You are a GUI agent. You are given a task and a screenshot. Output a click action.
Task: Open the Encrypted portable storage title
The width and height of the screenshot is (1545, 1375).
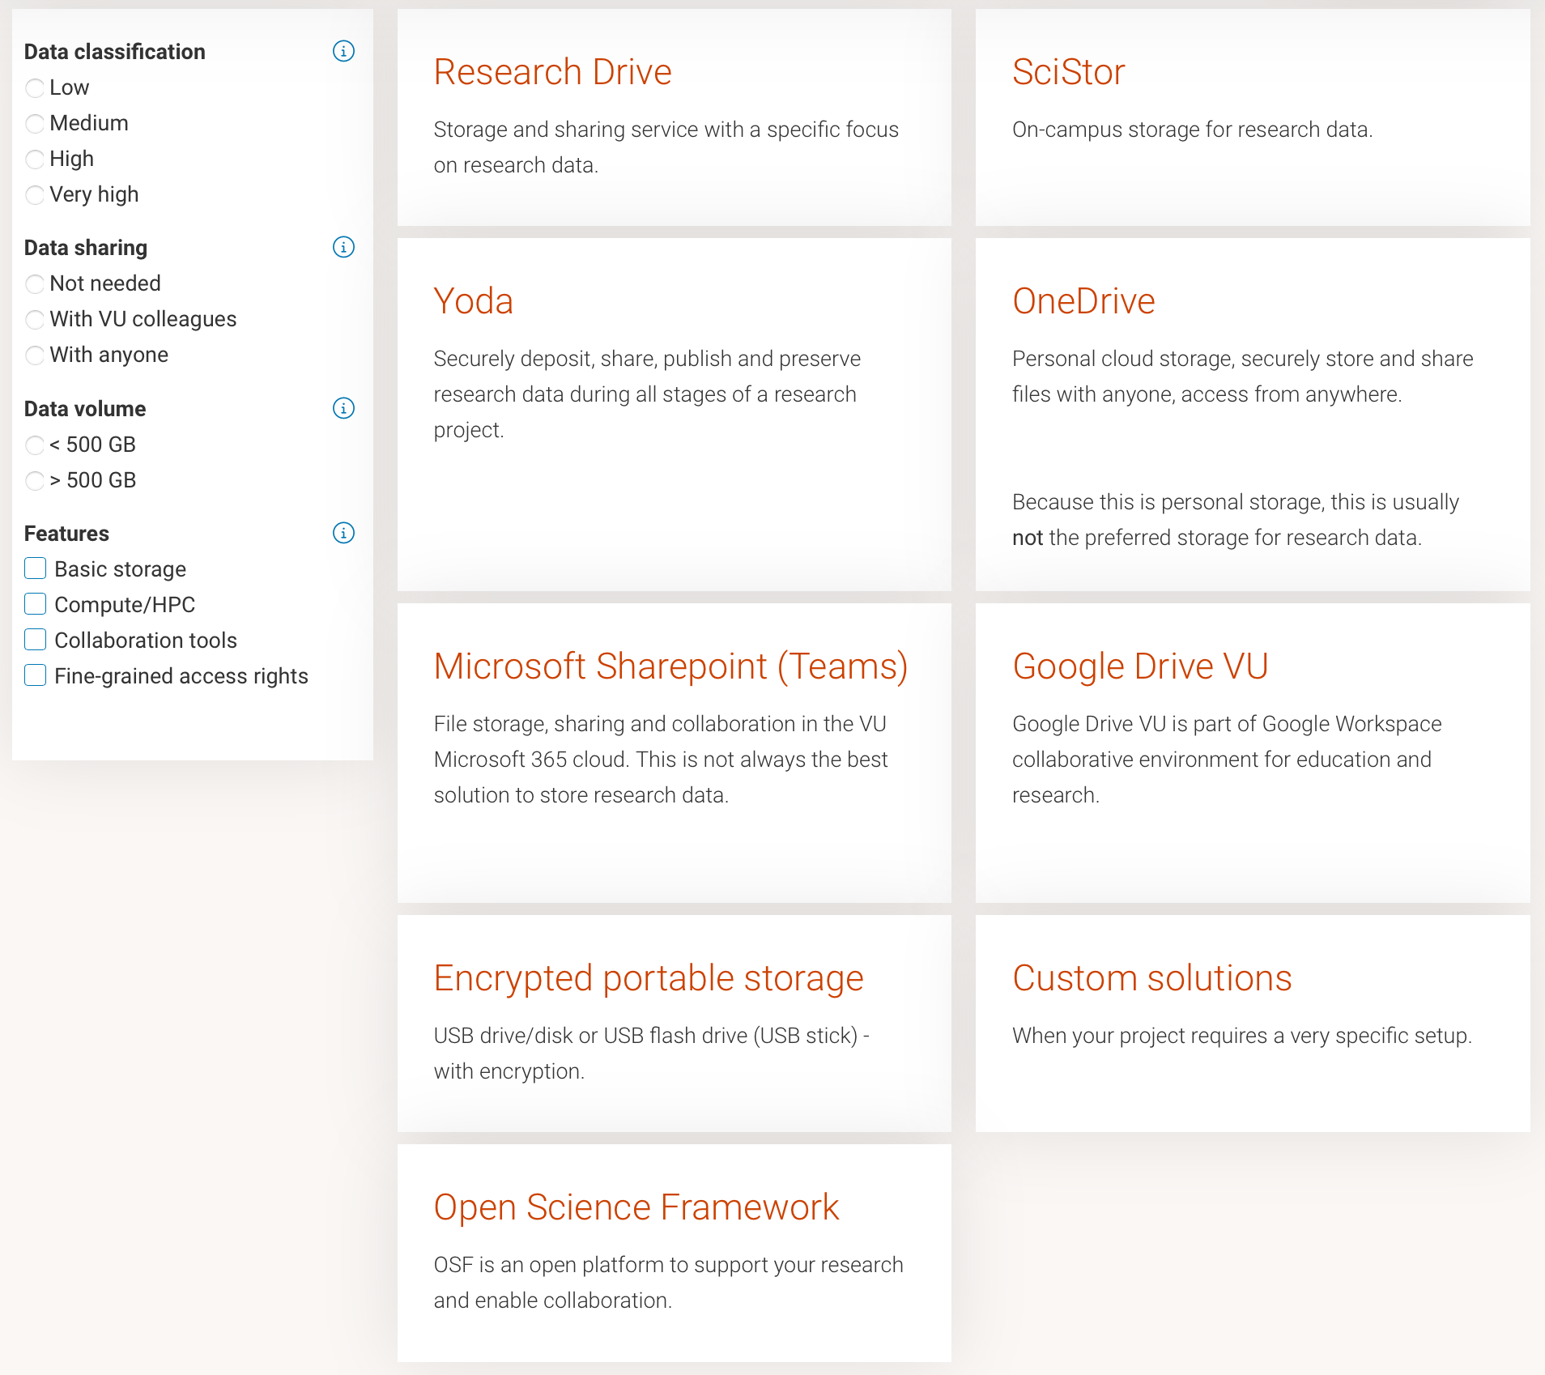pos(649,978)
